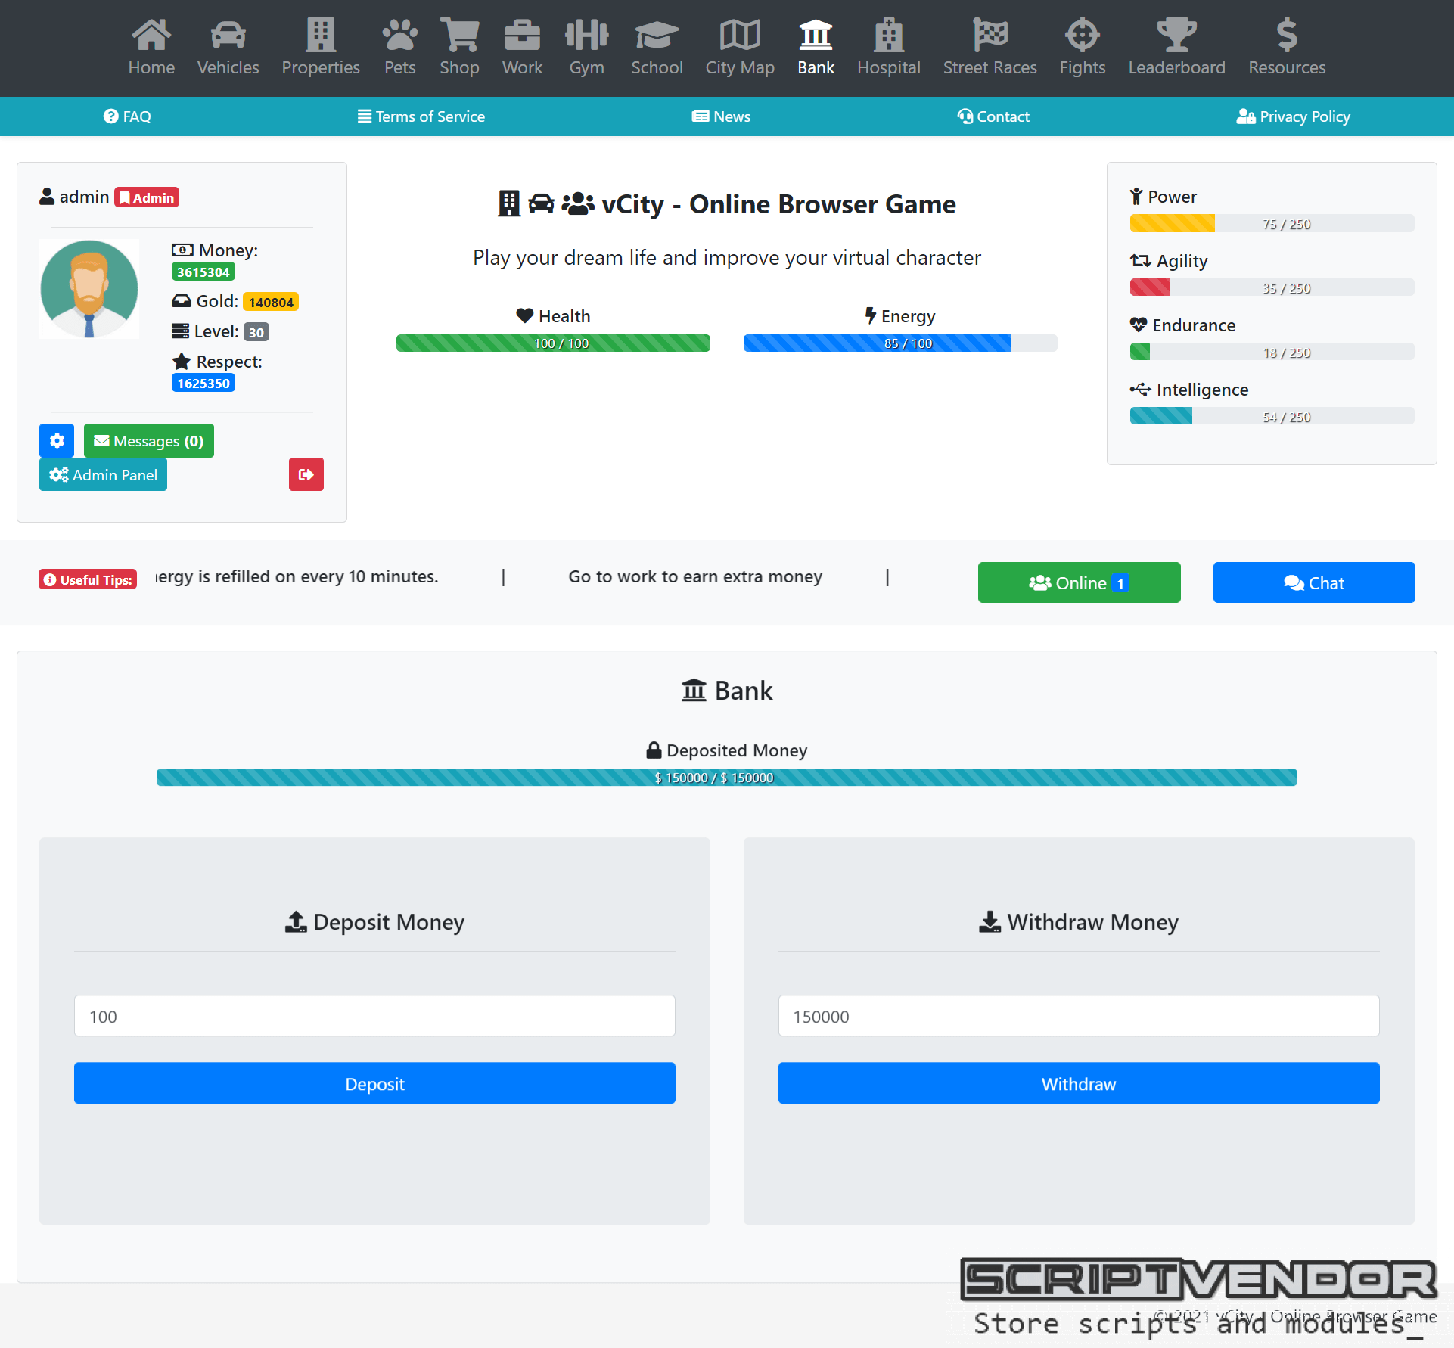Click tip "Go to work to earn extra money"
The width and height of the screenshot is (1454, 1348).
pyautogui.click(x=695, y=576)
